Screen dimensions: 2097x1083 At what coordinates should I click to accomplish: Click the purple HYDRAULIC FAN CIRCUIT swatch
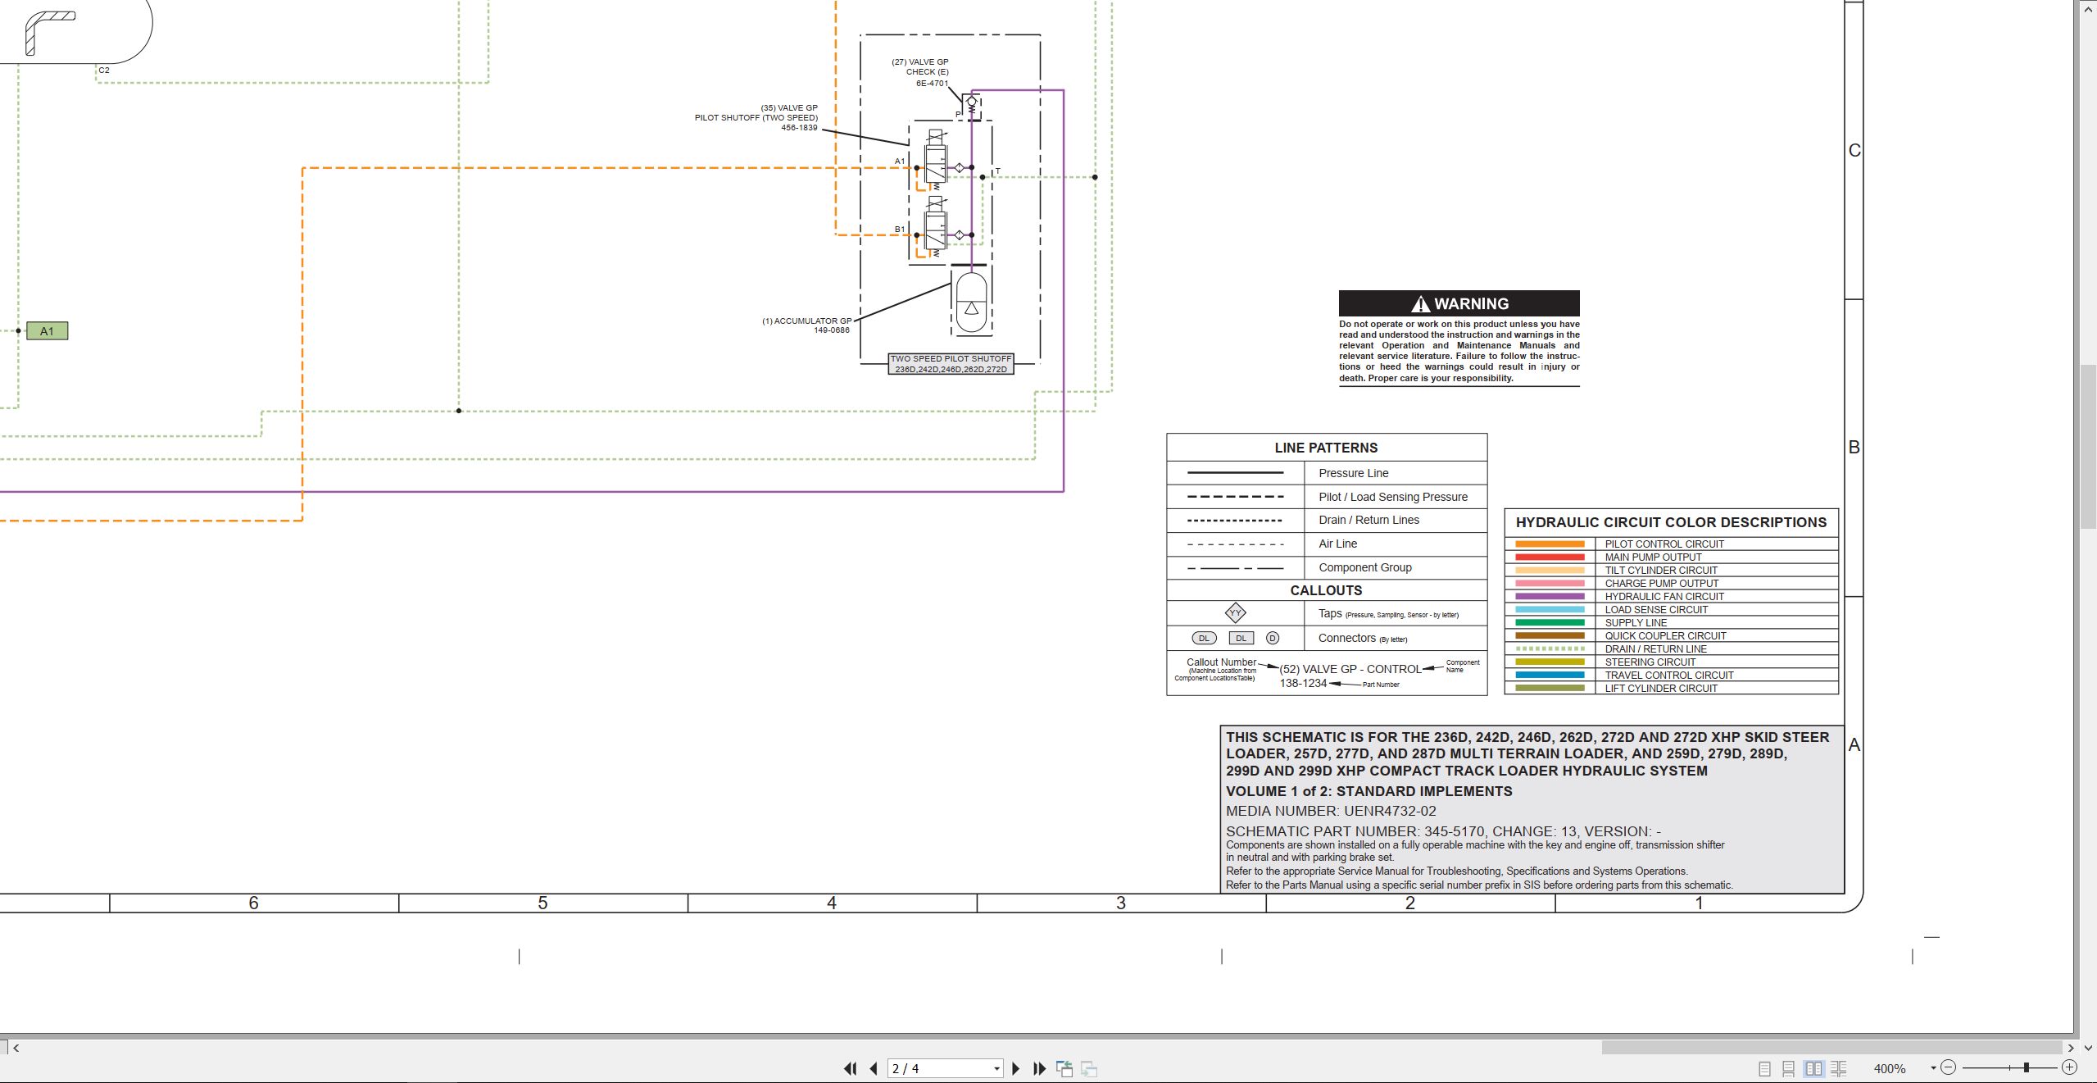1550,597
